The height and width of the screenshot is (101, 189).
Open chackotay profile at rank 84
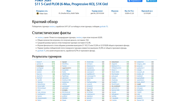(x=115, y=80)
